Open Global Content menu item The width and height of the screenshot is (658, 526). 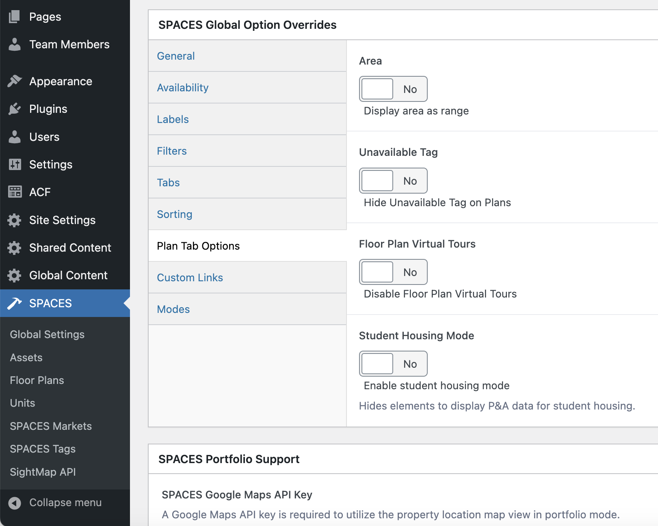(65, 275)
